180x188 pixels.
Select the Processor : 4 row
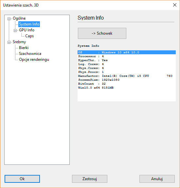click(x=127, y=56)
